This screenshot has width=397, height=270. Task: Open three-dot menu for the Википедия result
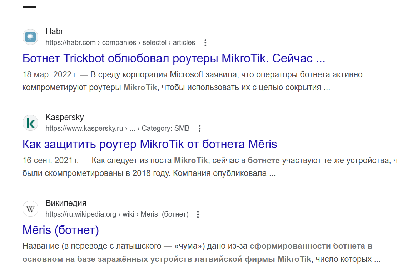coord(198,214)
